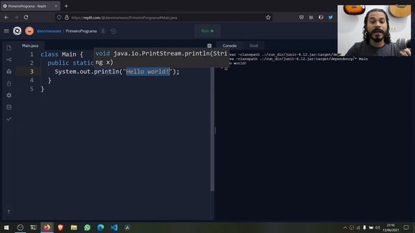Open the Version control sidebar icon
This screenshot has height=233, width=415.
point(8,60)
